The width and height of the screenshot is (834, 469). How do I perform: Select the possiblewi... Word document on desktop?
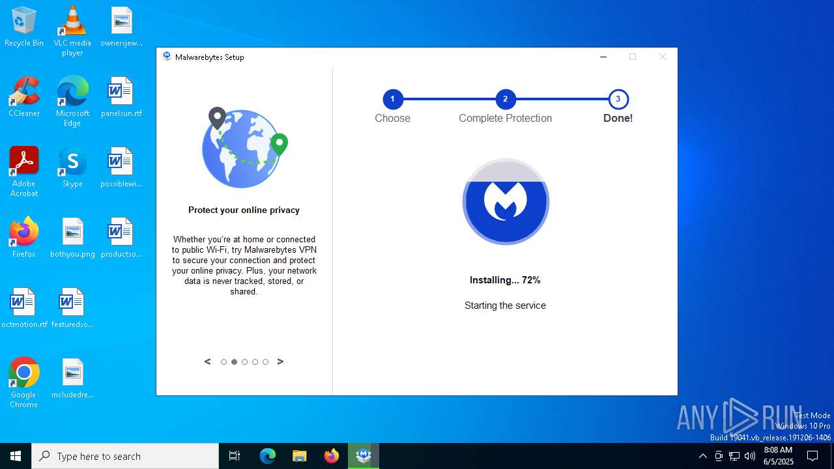121,168
